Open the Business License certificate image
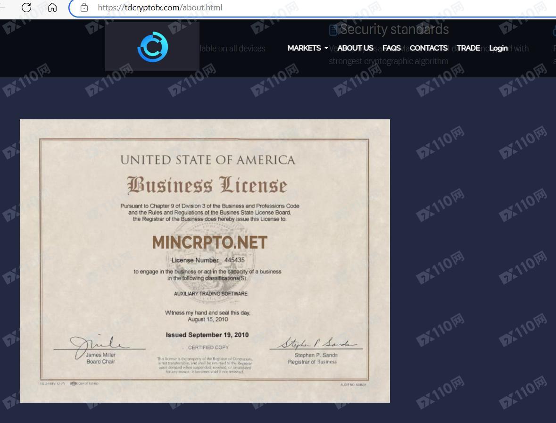 (205, 261)
